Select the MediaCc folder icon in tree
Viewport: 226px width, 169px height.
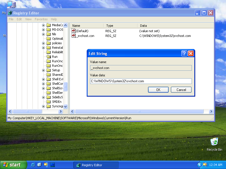click(x=48, y=25)
